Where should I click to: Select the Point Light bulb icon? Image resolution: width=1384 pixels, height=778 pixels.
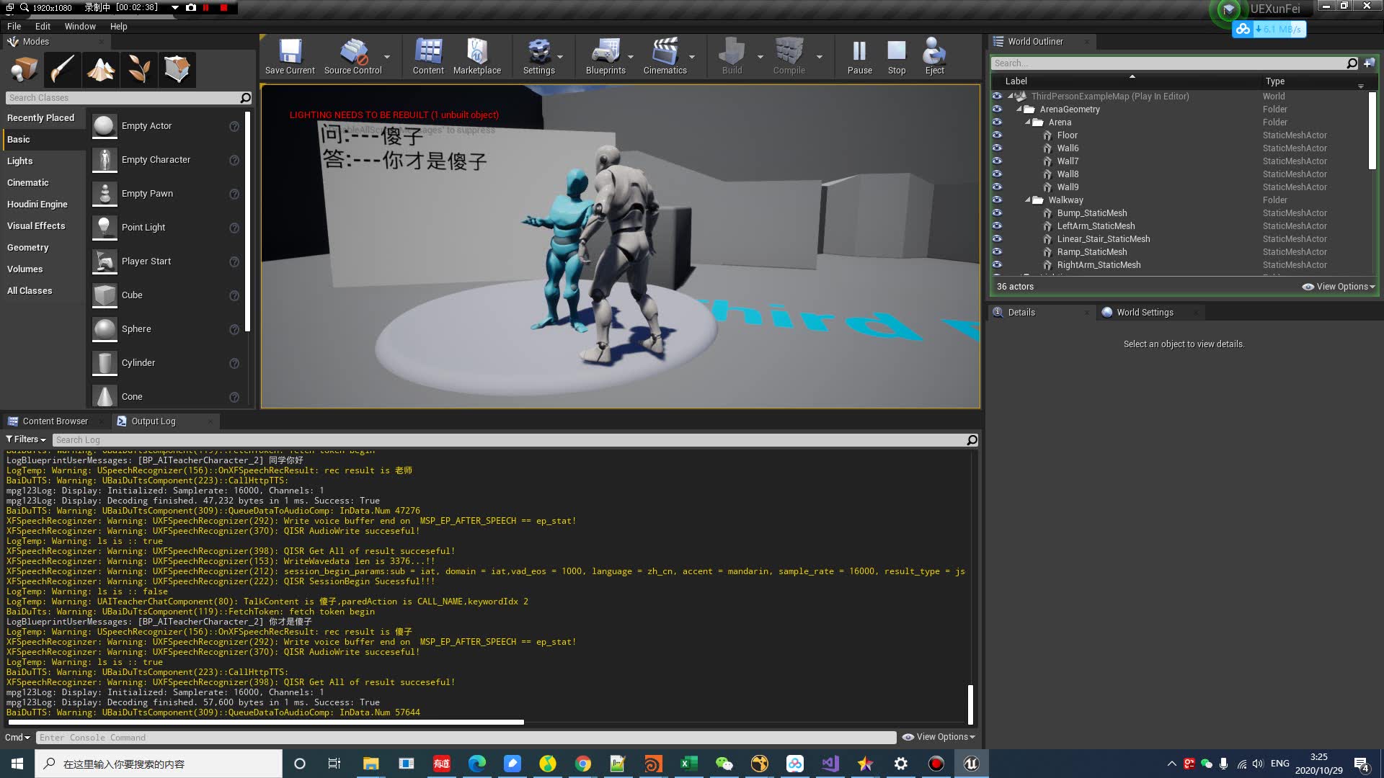pyautogui.click(x=105, y=228)
